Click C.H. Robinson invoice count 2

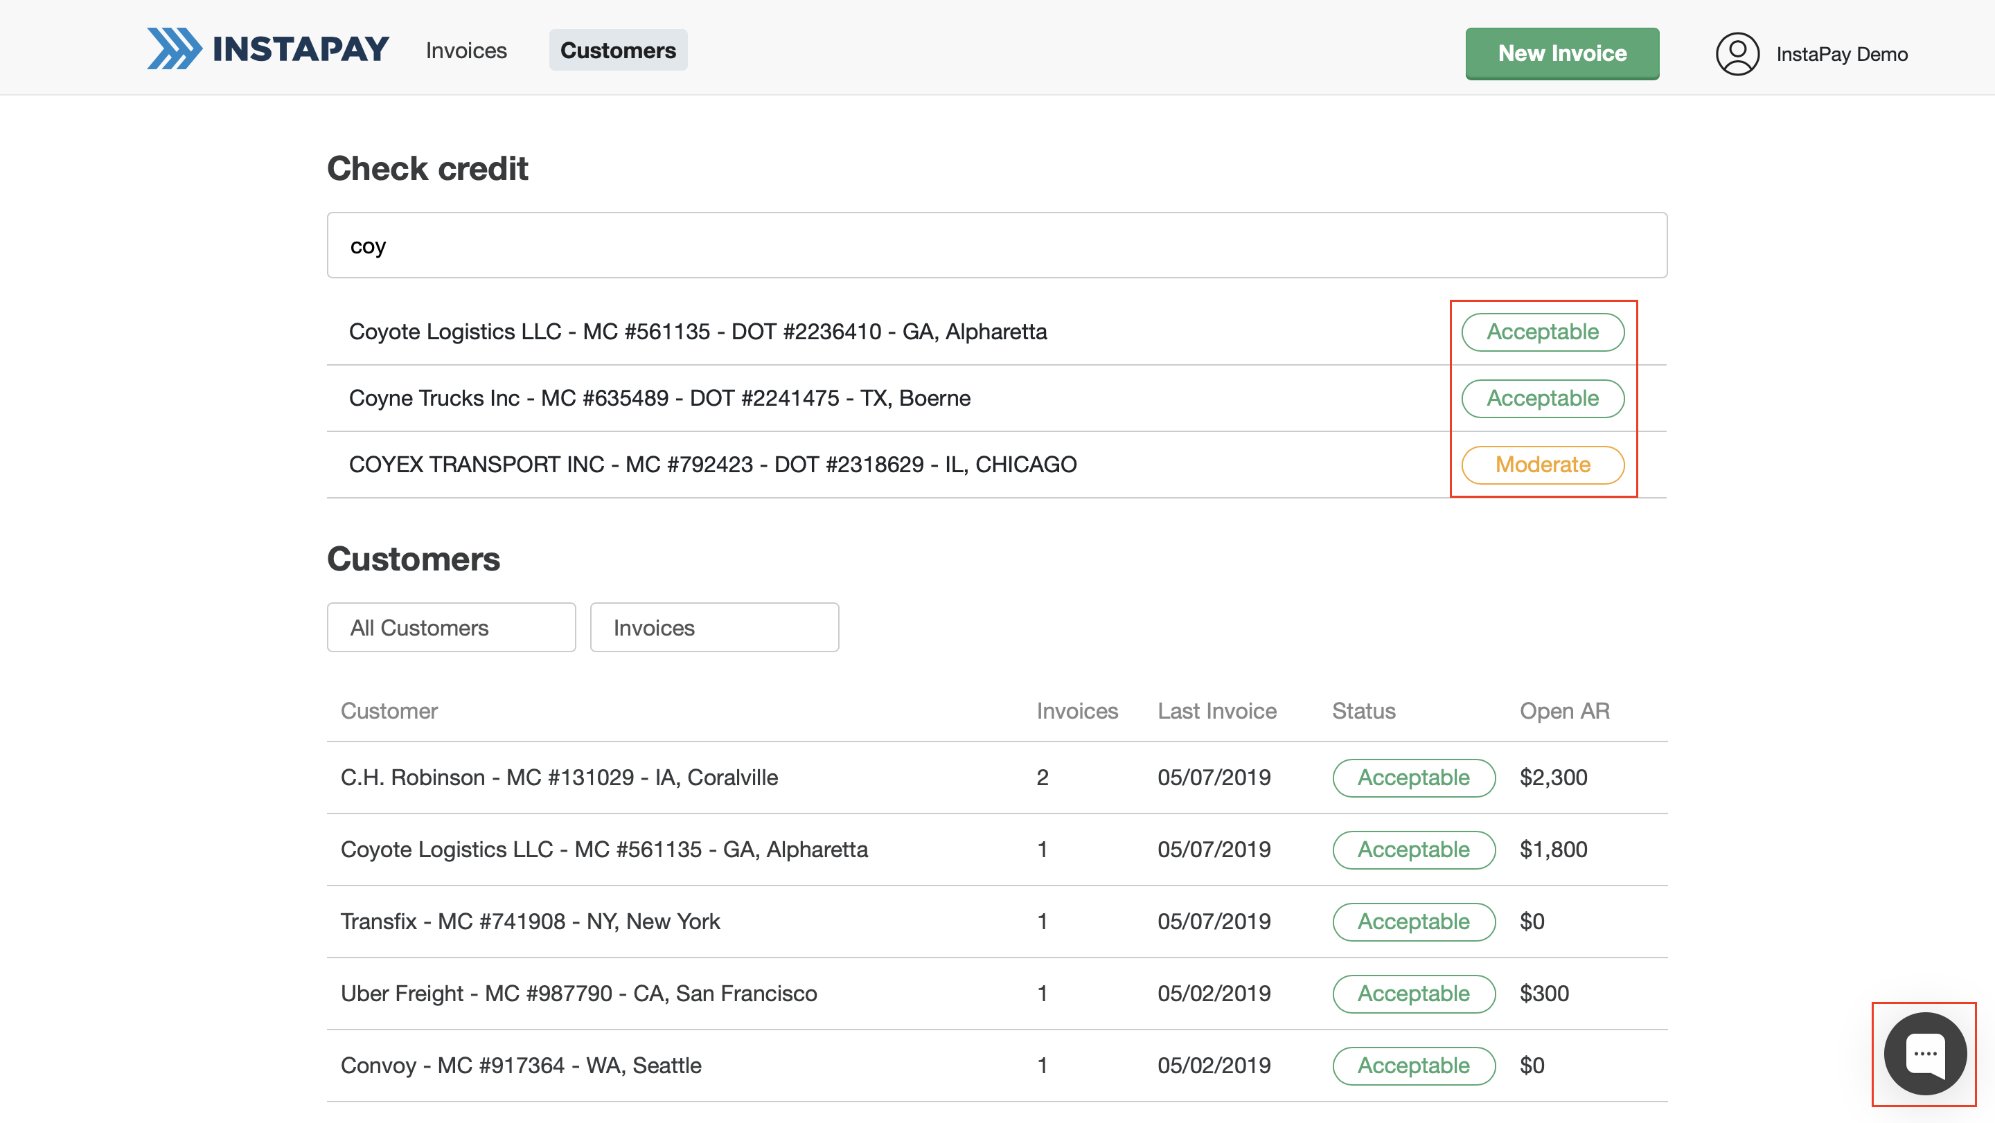pyautogui.click(x=1043, y=778)
